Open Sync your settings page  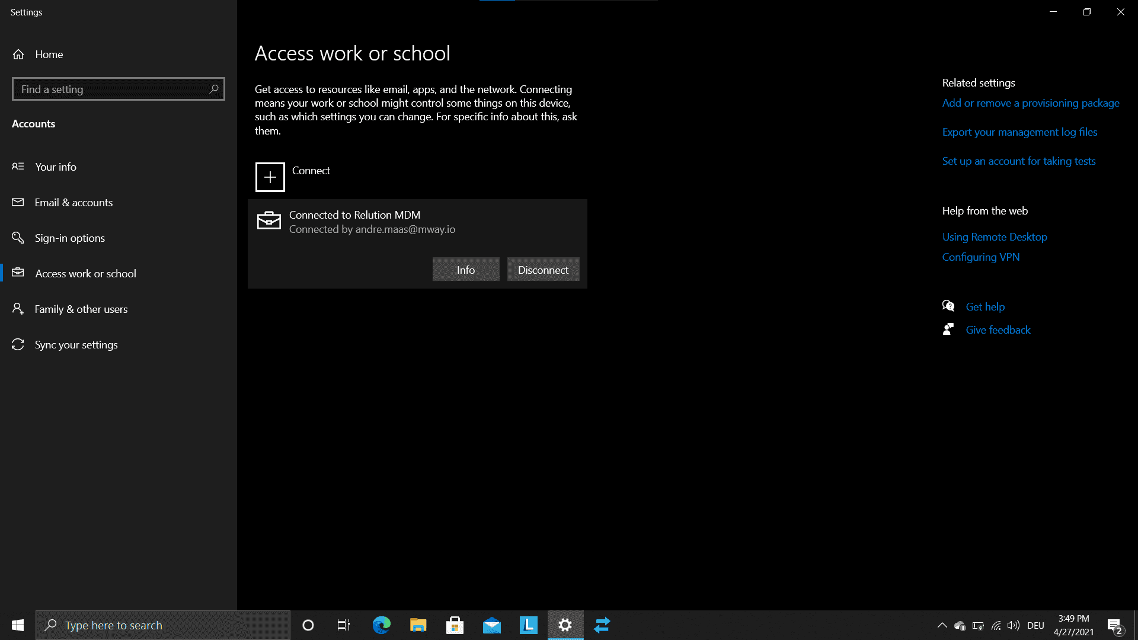76,344
